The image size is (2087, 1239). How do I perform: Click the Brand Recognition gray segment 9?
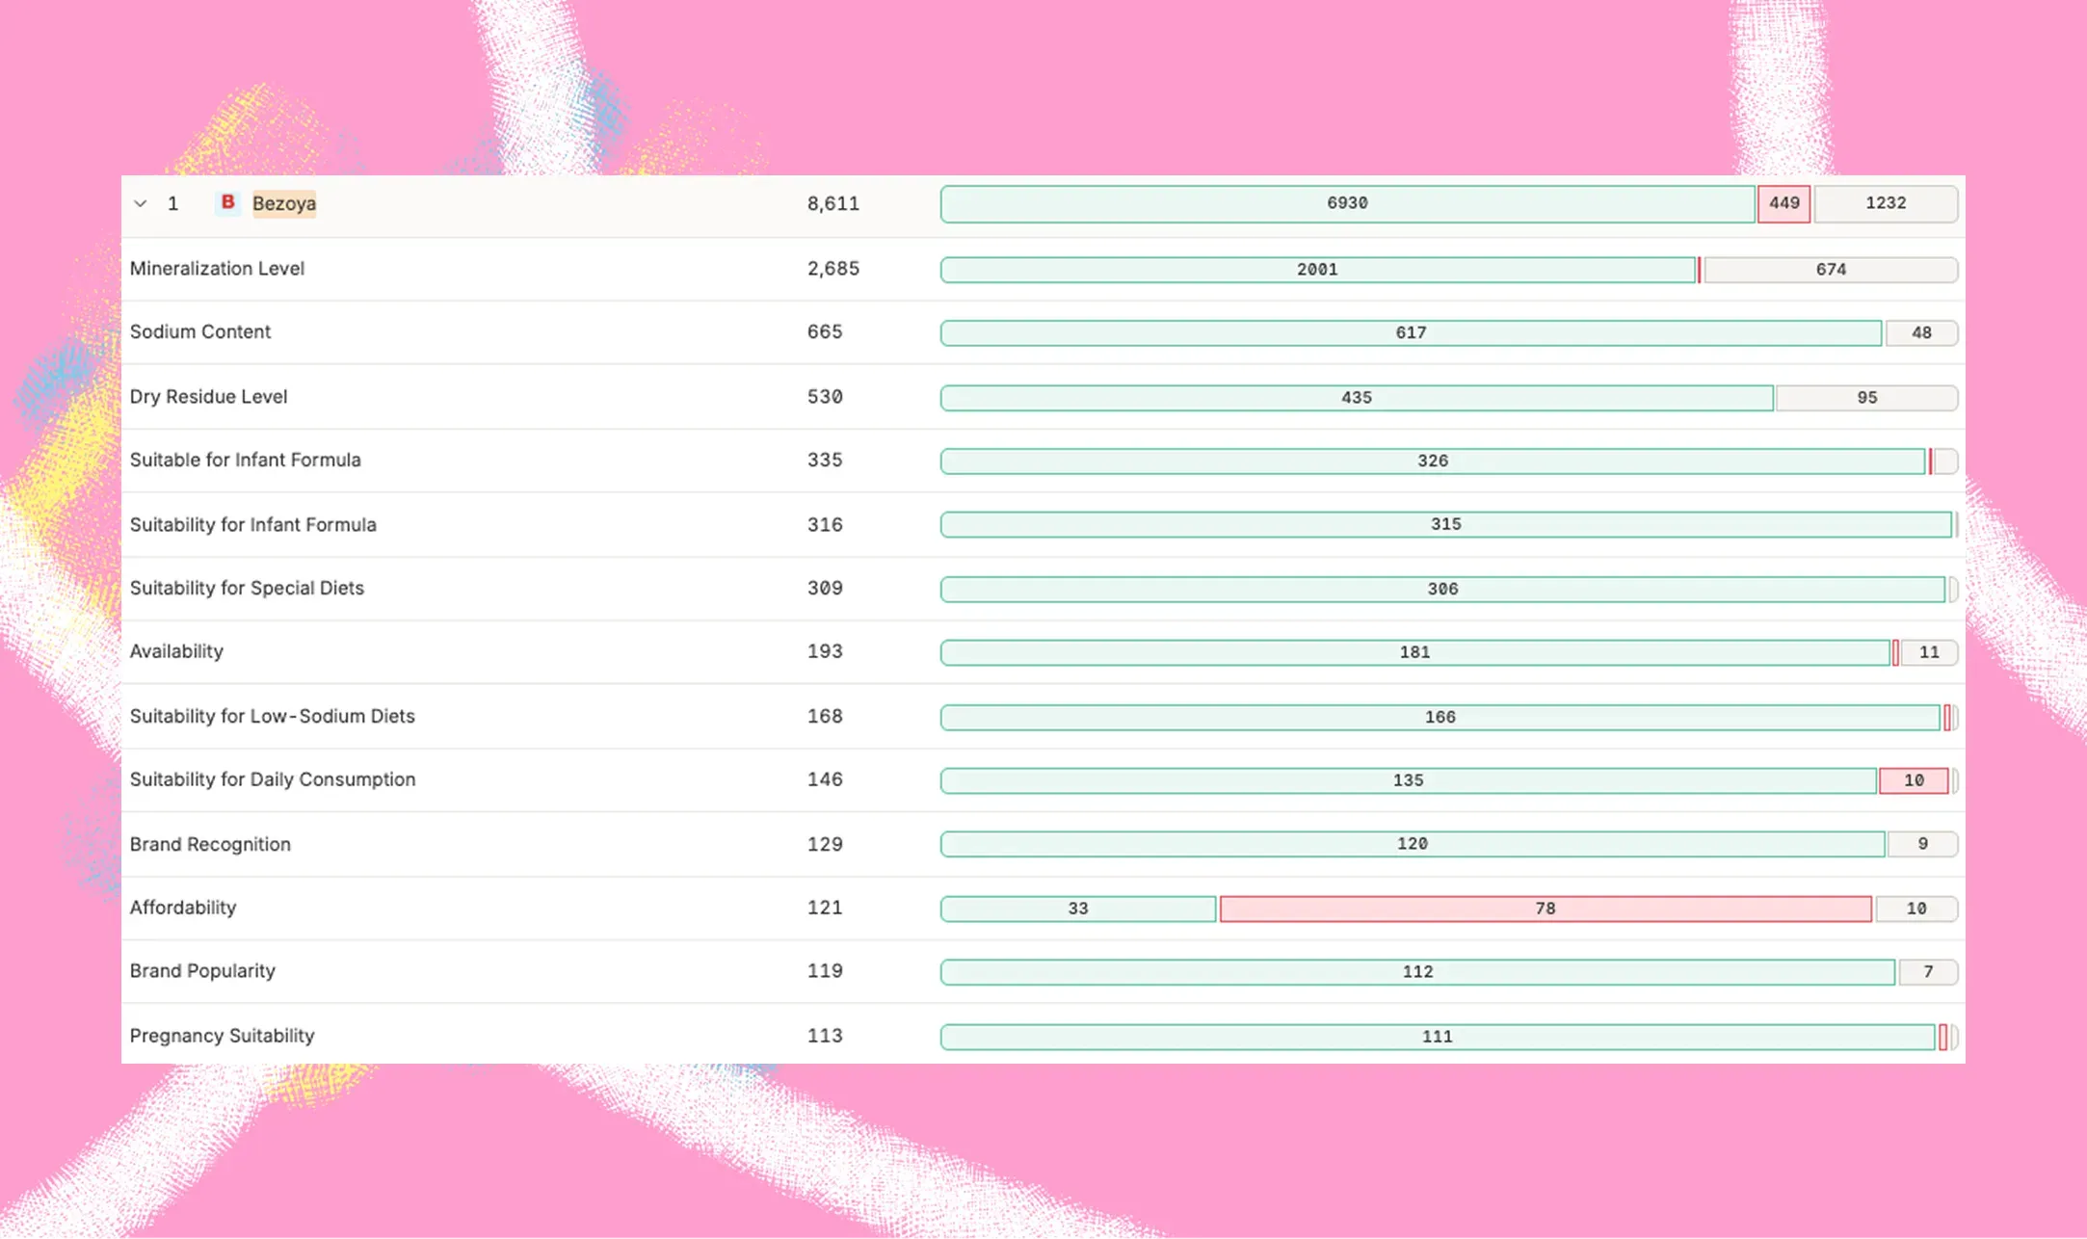pos(1923,845)
